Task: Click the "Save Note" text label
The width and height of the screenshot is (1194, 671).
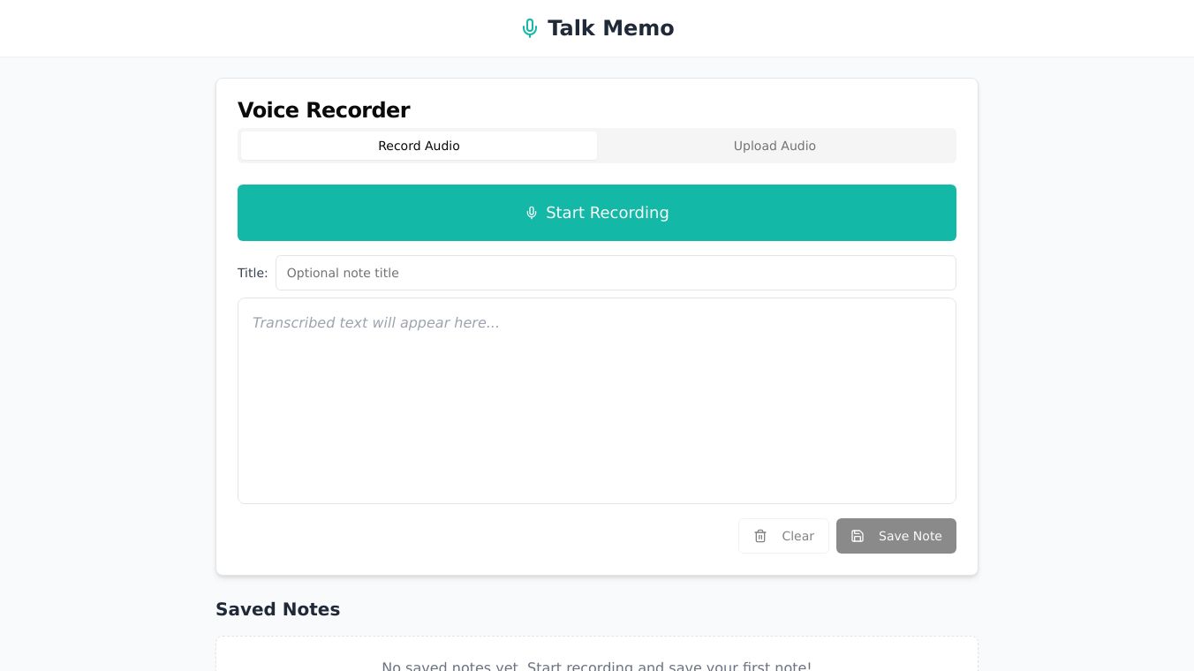Action: pyautogui.click(x=910, y=536)
